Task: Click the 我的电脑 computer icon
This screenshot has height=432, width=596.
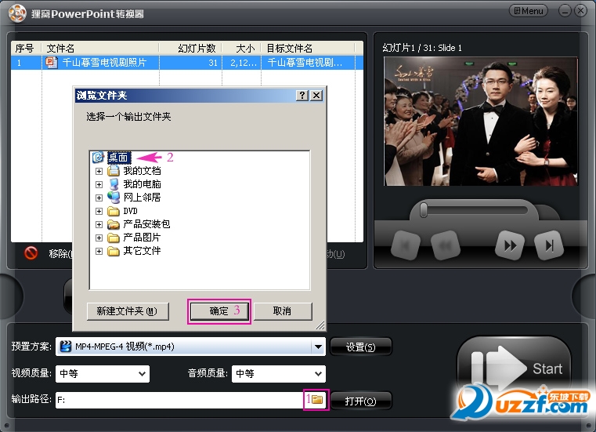Action: [114, 184]
